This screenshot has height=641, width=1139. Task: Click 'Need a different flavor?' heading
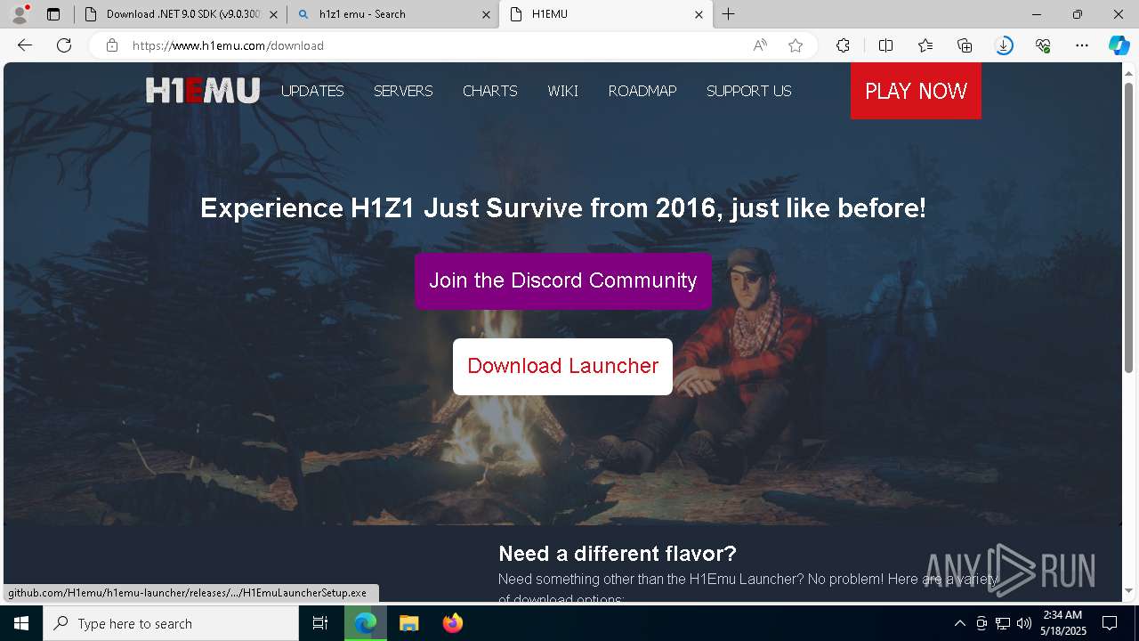click(x=618, y=554)
